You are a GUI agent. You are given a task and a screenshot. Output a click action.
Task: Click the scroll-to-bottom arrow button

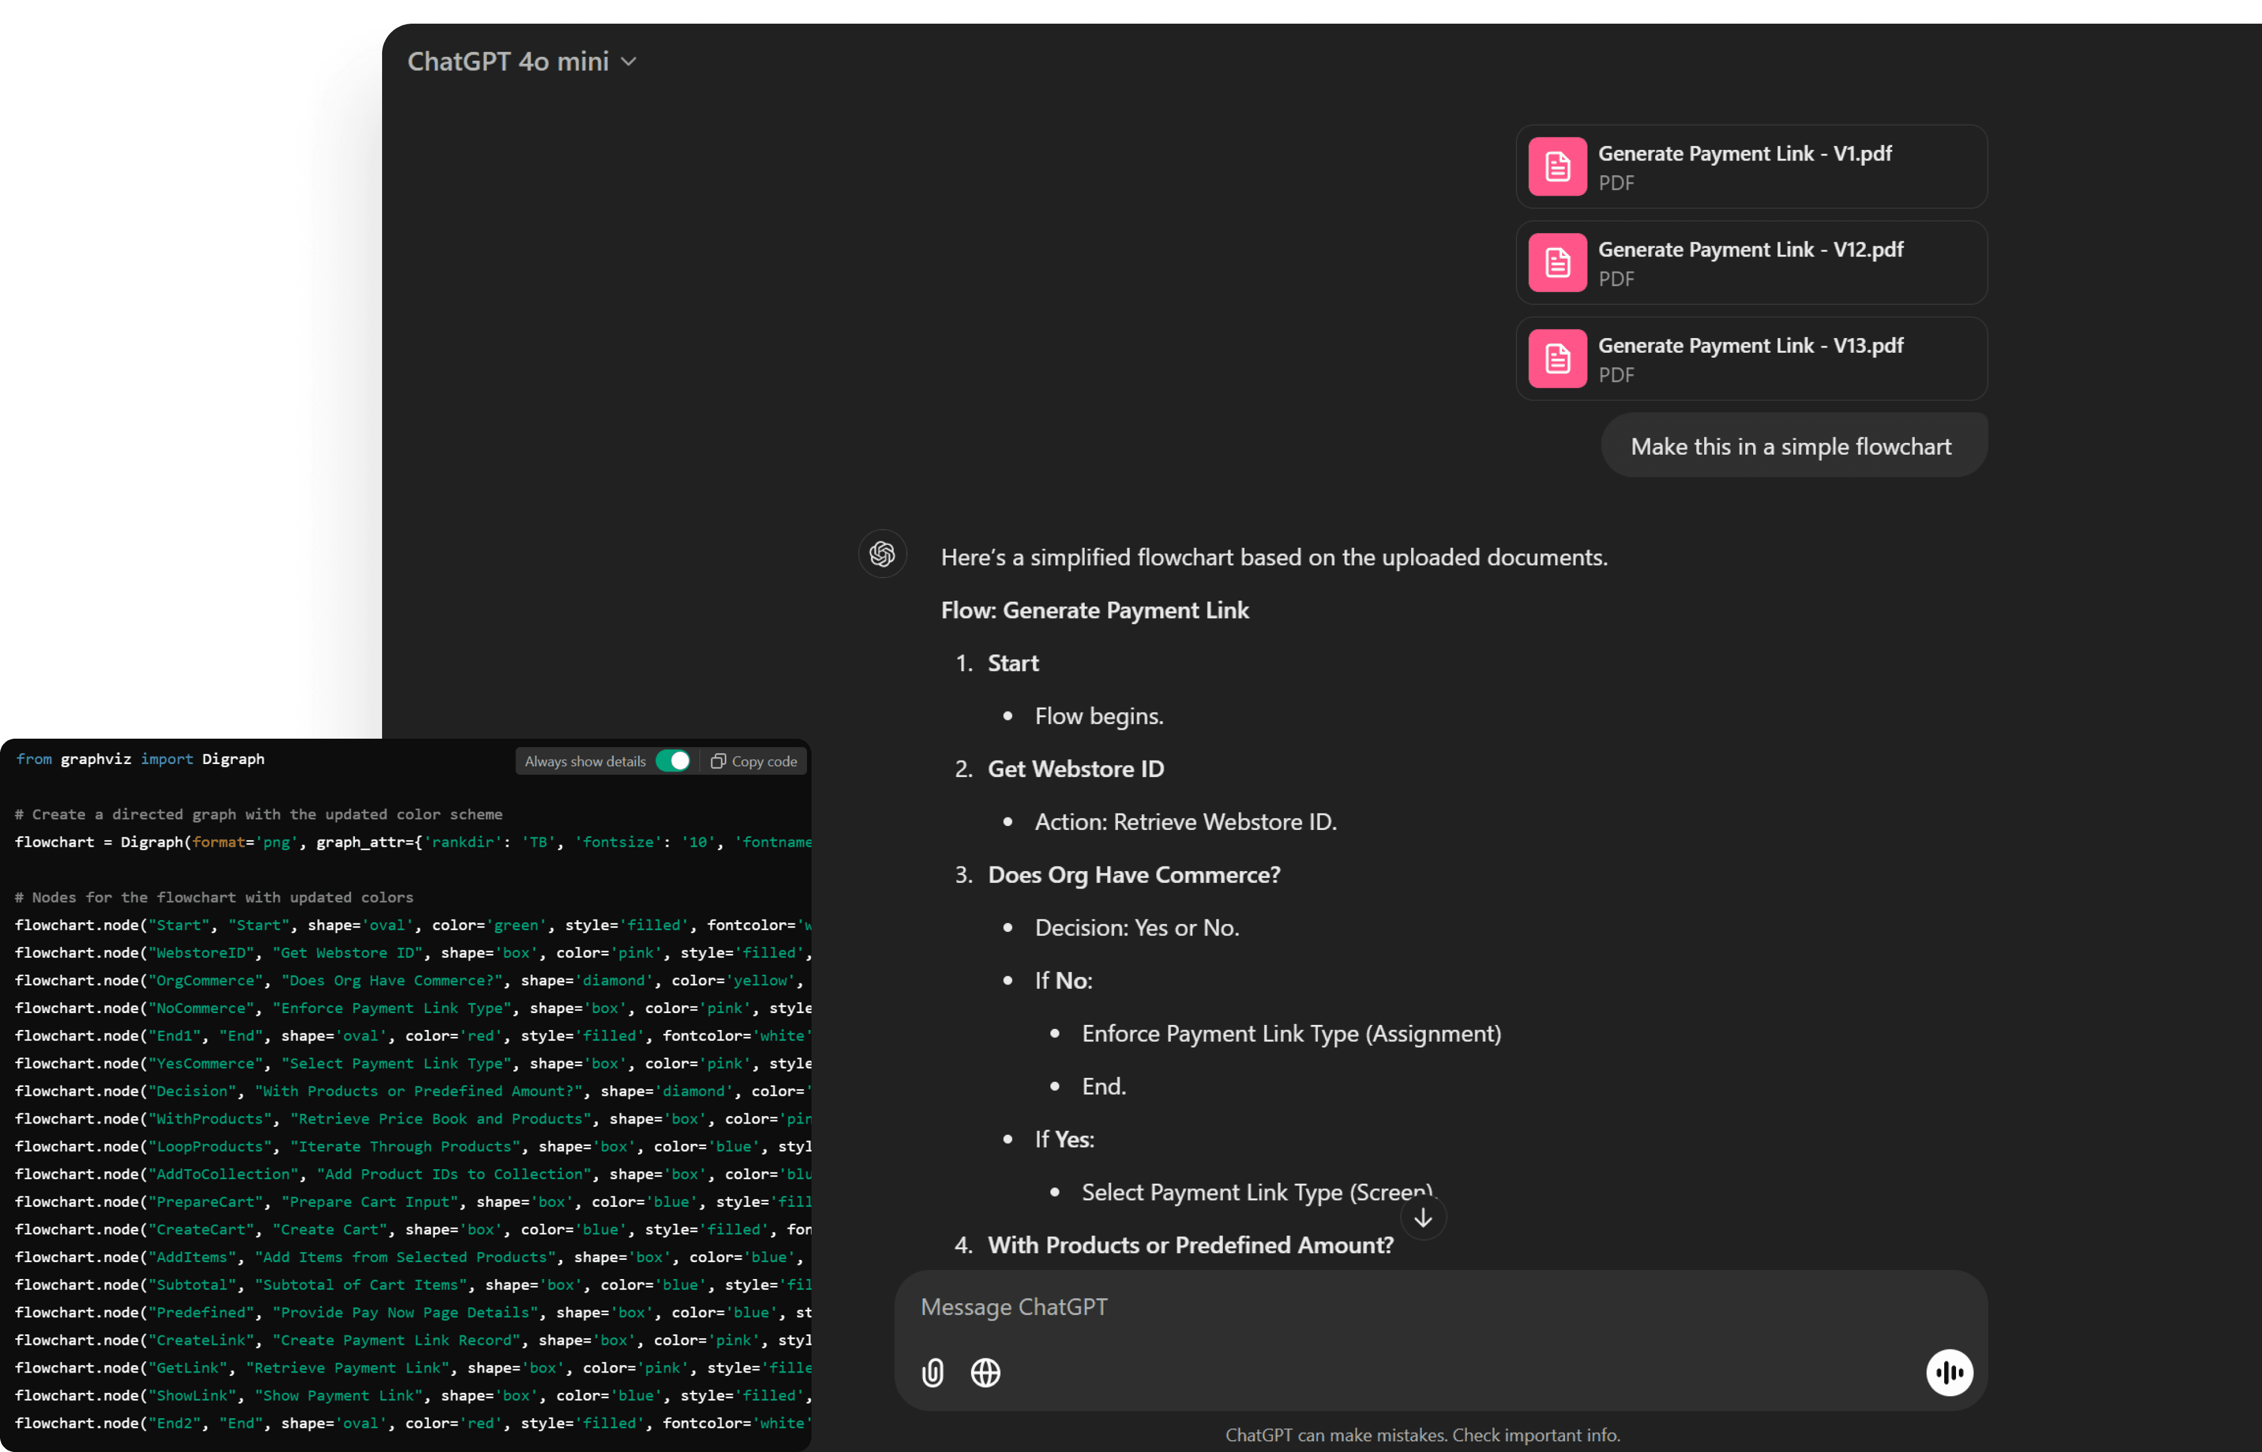click(1423, 1217)
